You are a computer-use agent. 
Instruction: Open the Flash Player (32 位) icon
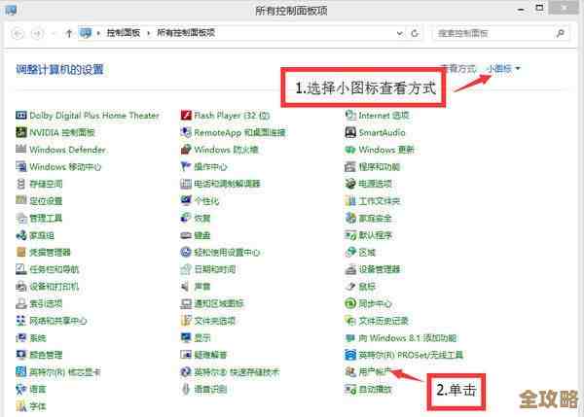tap(186, 116)
